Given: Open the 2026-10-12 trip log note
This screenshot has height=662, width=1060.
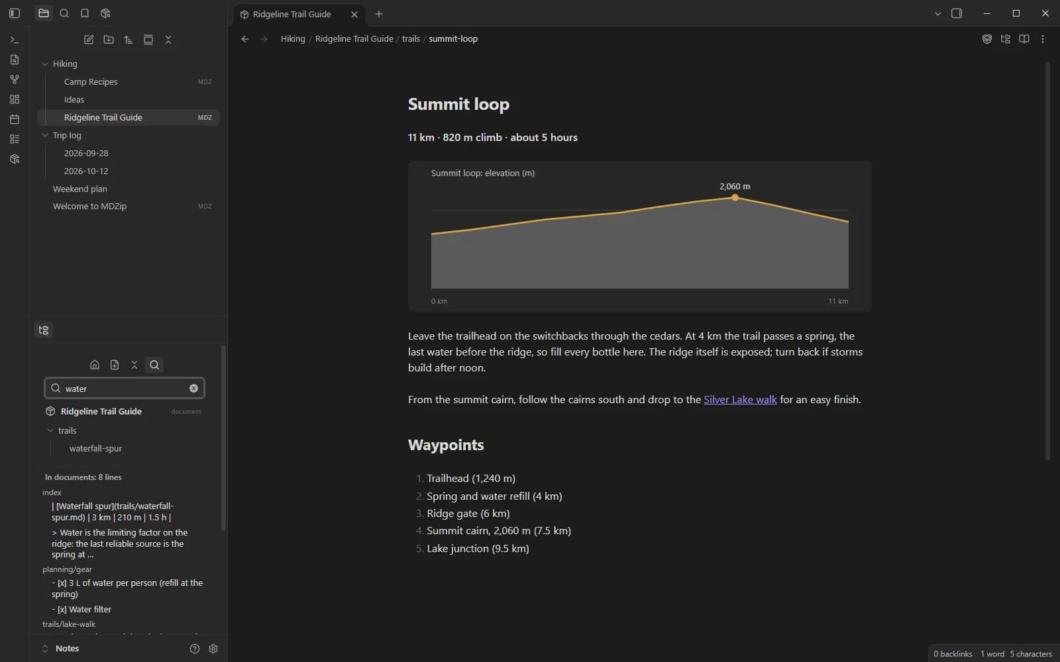Looking at the screenshot, I should pos(129,171).
